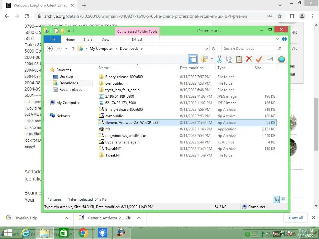Expand the ribbon with the chevron
This screenshot has width=319, height=239.
click(x=278, y=39)
